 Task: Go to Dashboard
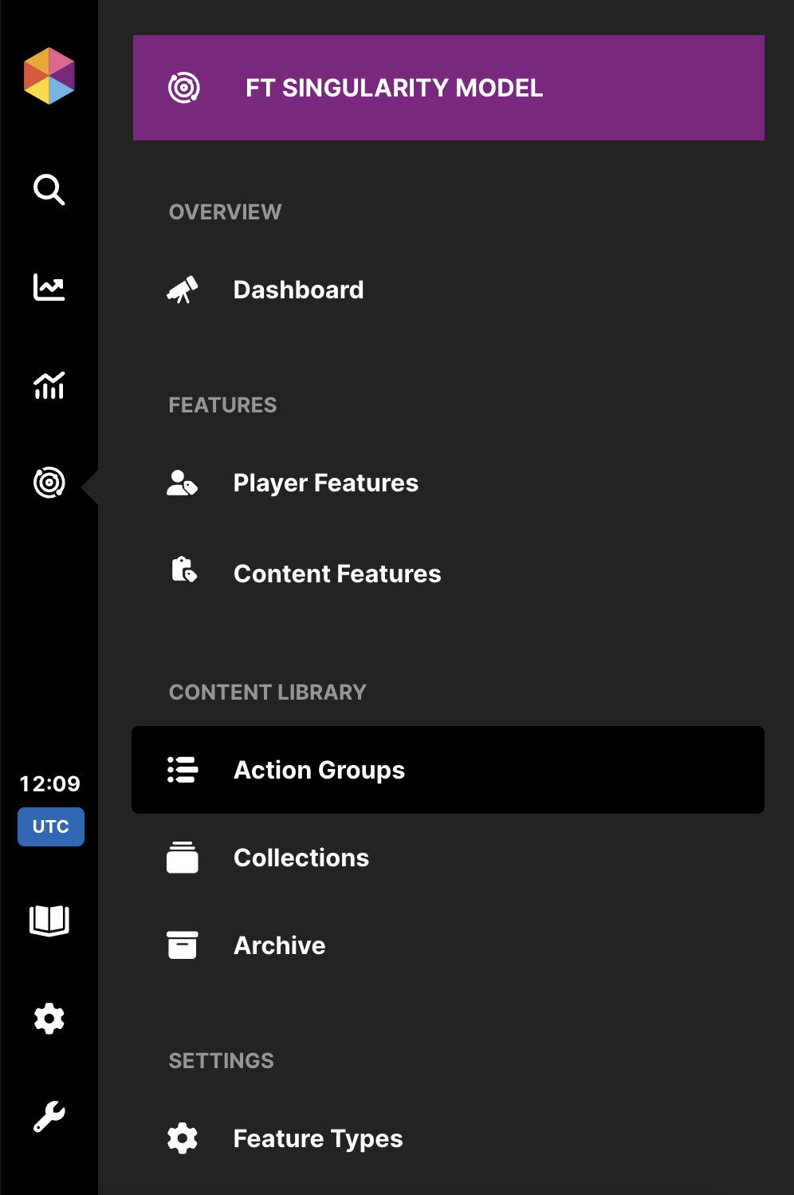point(298,290)
